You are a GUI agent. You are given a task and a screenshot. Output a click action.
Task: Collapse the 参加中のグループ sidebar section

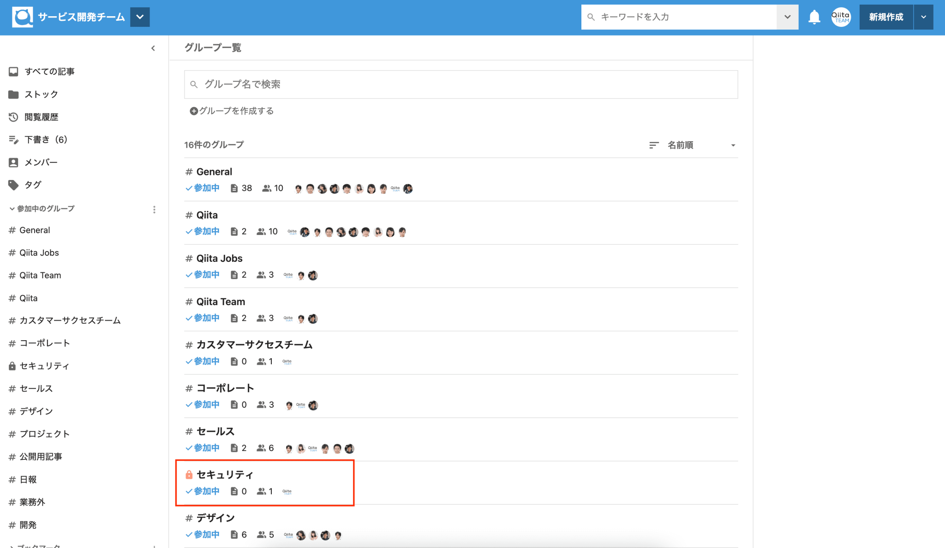point(12,209)
